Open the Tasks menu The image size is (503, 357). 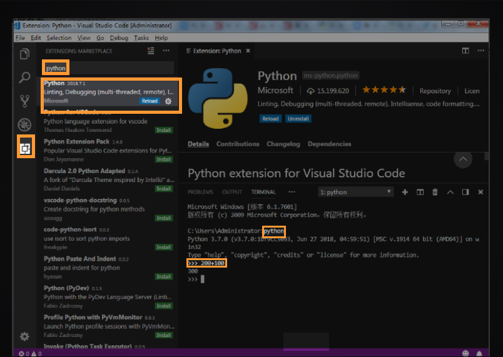point(141,38)
